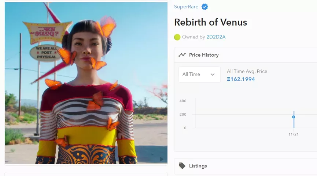Expand the Listings section header
The height and width of the screenshot is (176, 317).
246,166
